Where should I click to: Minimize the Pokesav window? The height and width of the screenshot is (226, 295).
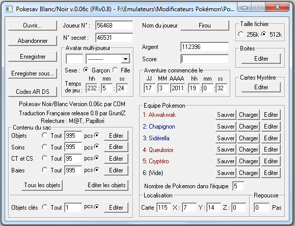click(245, 8)
